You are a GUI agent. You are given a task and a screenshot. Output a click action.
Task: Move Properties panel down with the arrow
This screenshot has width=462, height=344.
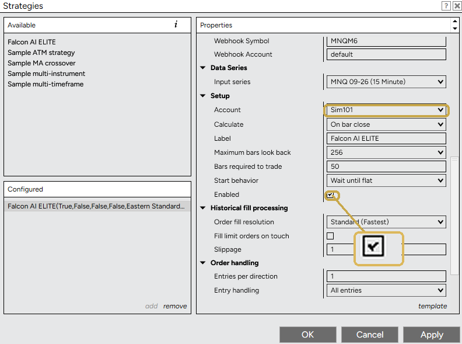click(x=455, y=29)
